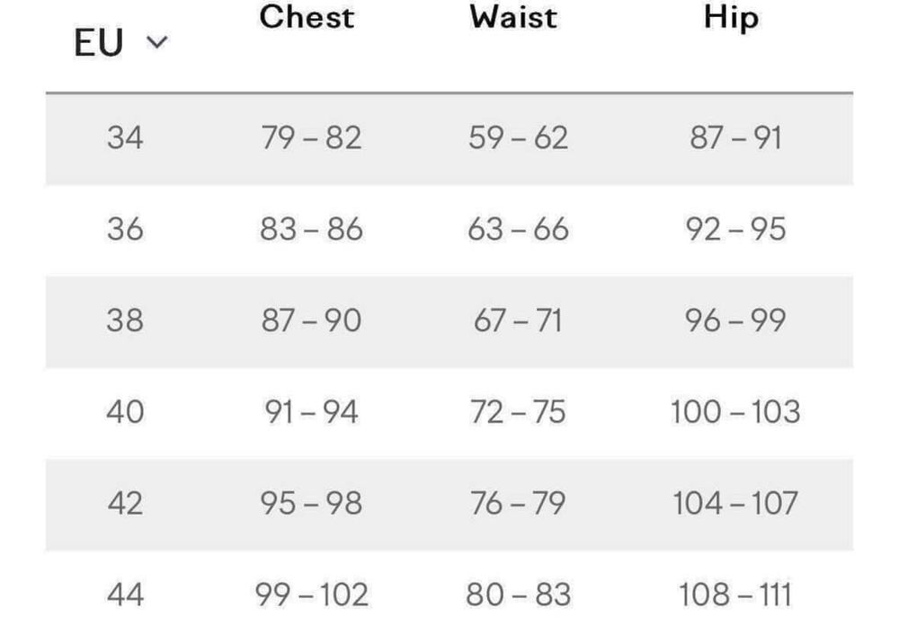Screen dimensions: 899x625
Task: Select hip measurement 96 – 99
Action: (x=735, y=321)
